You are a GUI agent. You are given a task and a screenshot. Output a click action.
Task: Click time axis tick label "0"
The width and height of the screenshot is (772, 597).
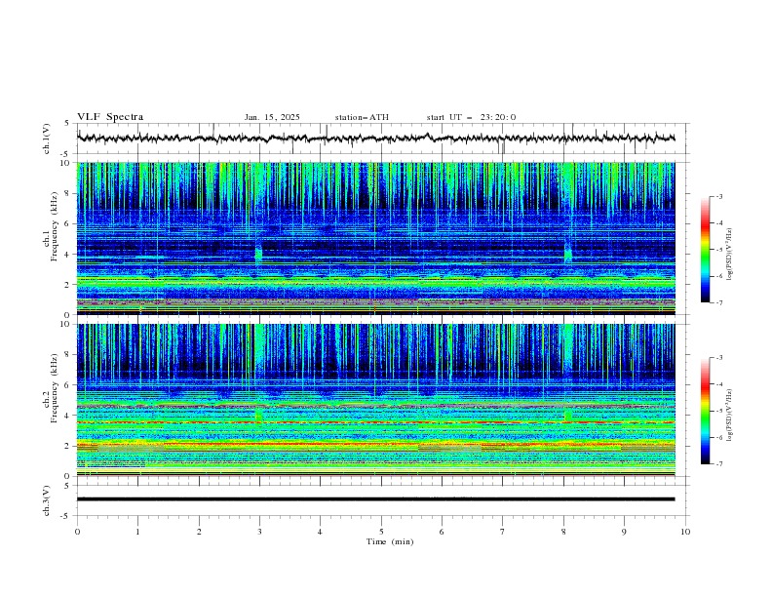click(x=77, y=532)
